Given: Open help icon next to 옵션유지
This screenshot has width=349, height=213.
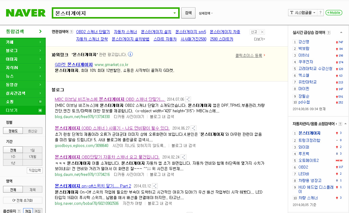Looking at the screenshot, I should (x=19, y=211).
